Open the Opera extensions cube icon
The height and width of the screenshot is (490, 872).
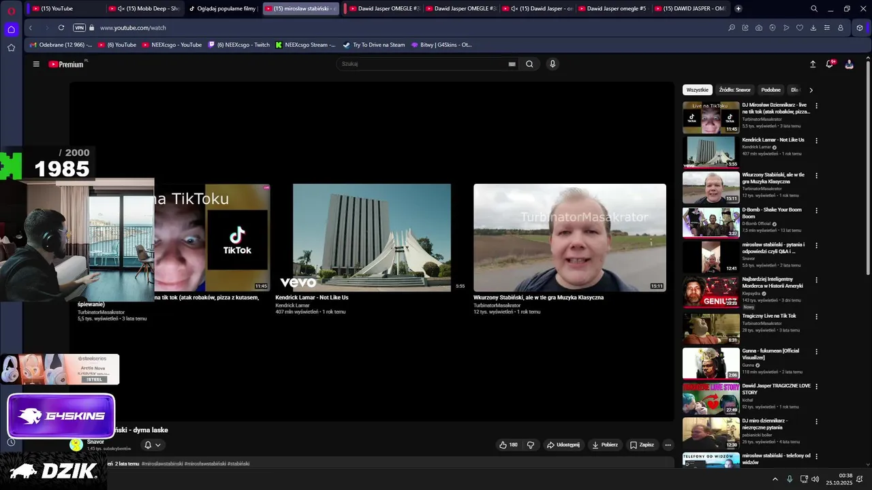coord(860,28)
